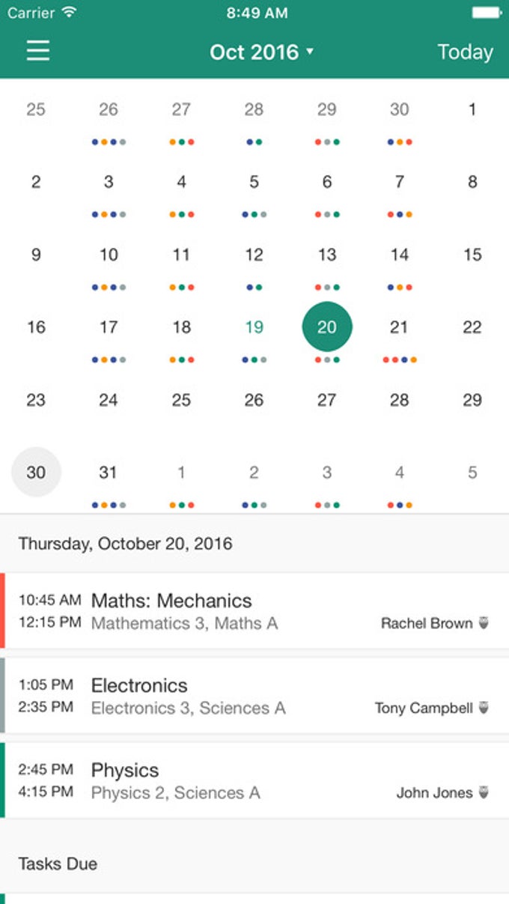The height and width of the screenshot is (904, 509).
Task: Tap the battery icon in status bar
Action: pos(487,13)
